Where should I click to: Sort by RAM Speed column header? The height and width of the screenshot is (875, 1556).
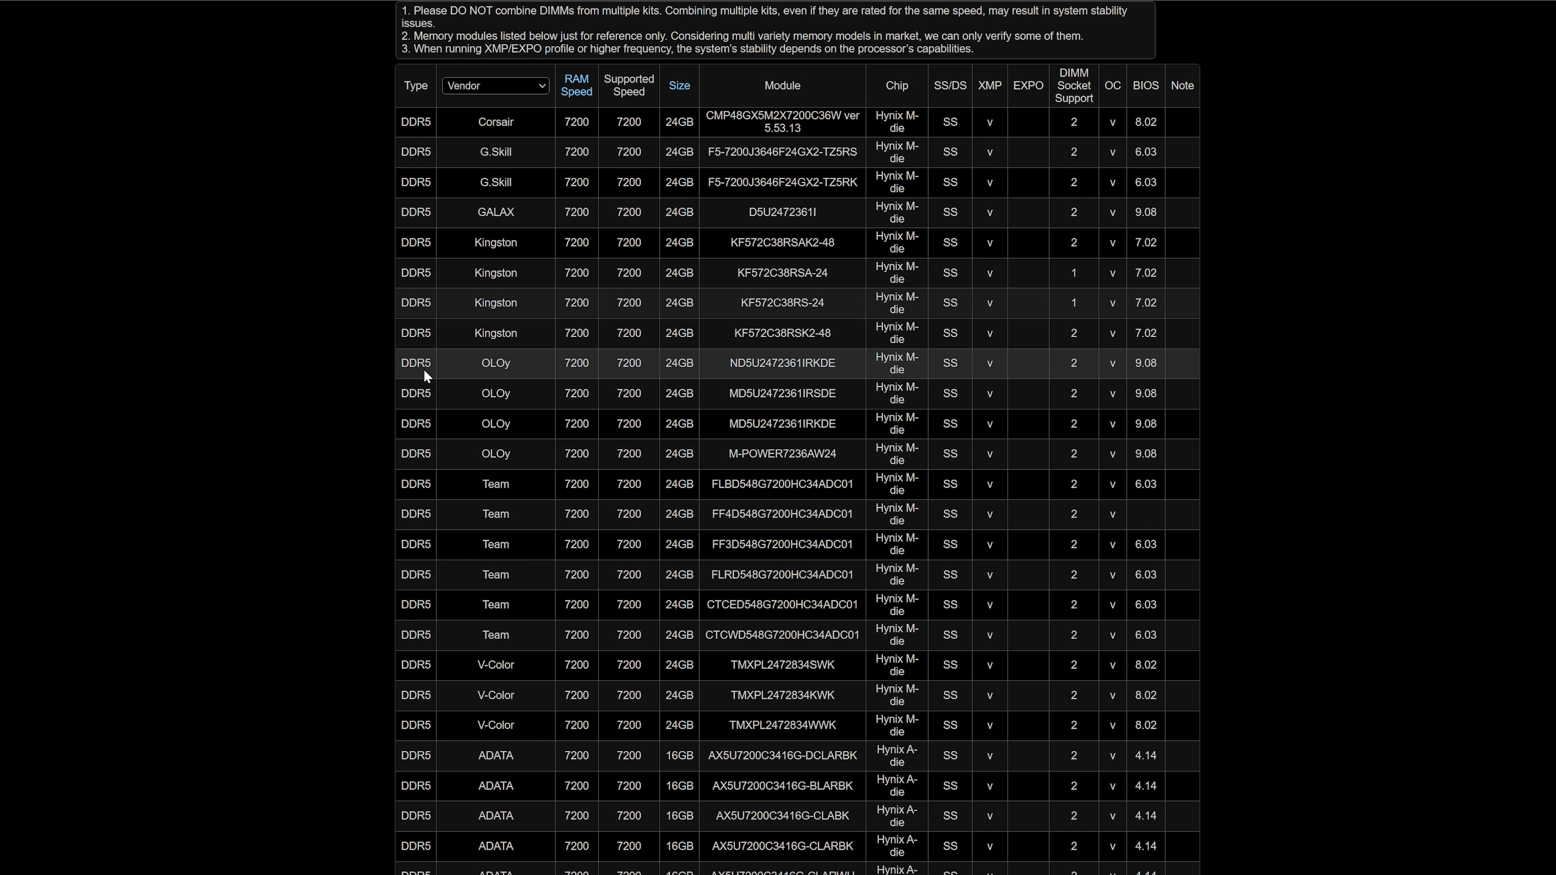point(576,86)
